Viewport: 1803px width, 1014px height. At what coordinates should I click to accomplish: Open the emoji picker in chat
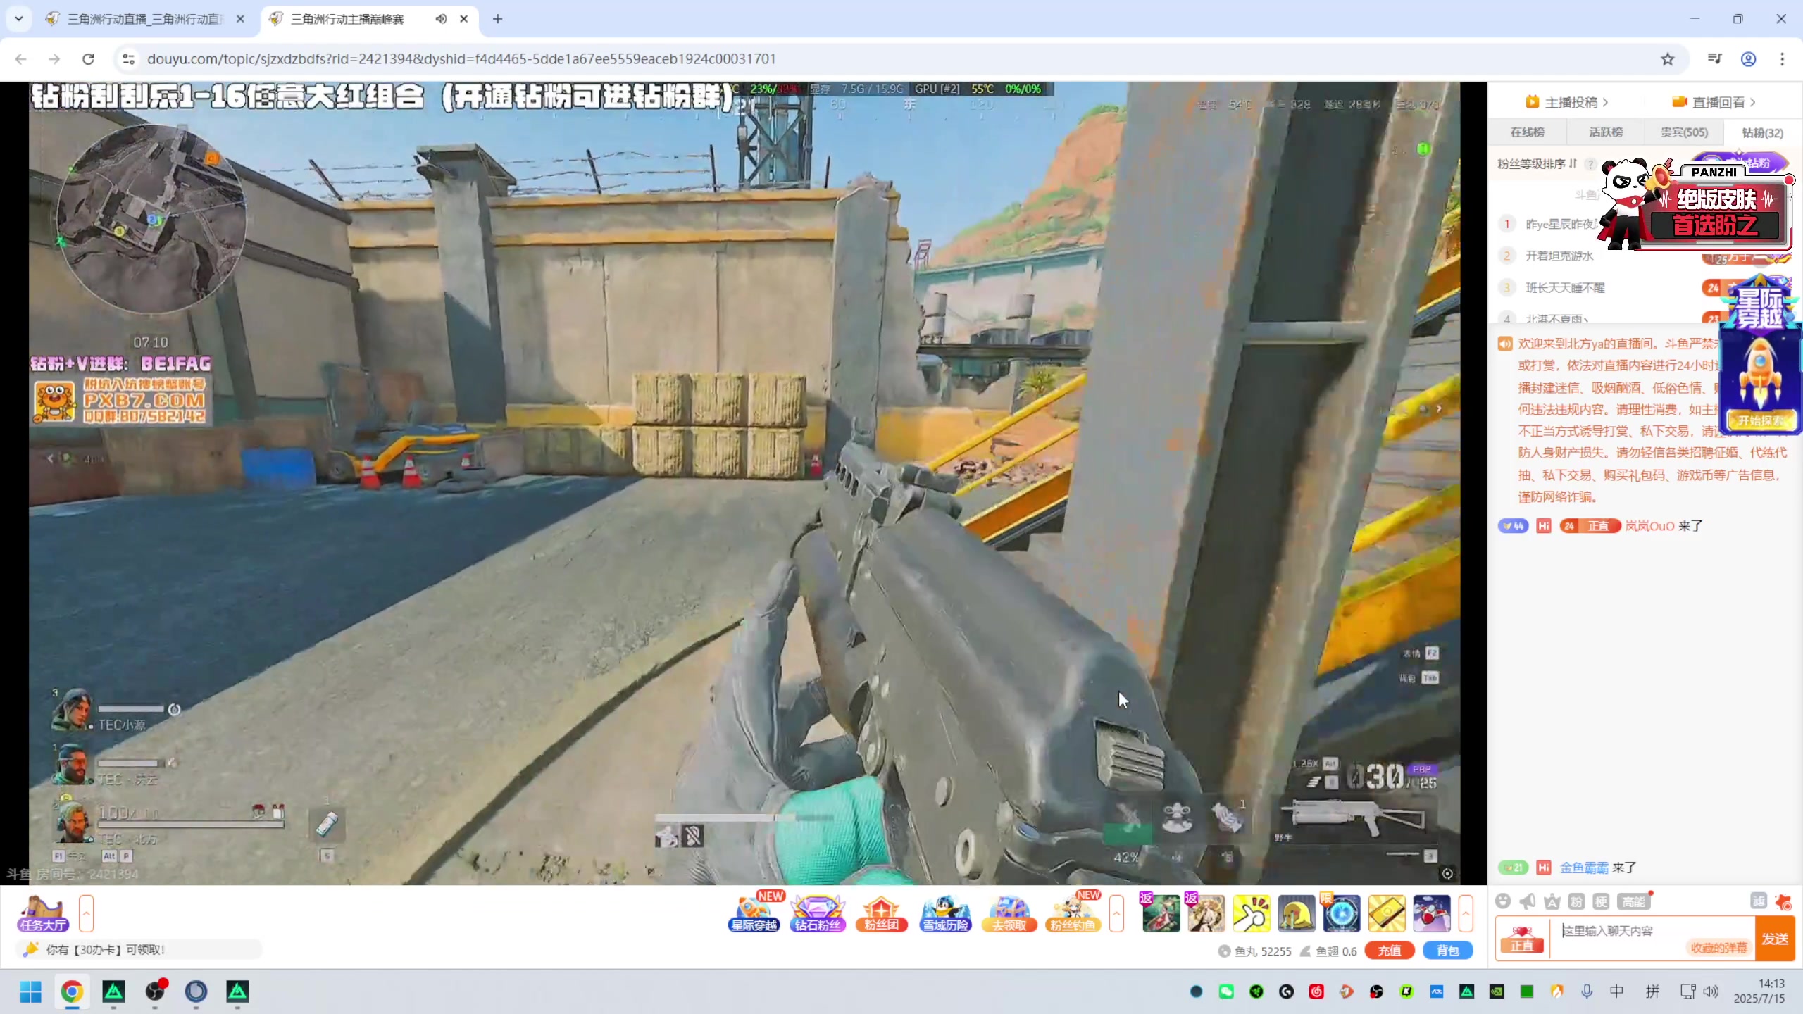(1503, 901)
